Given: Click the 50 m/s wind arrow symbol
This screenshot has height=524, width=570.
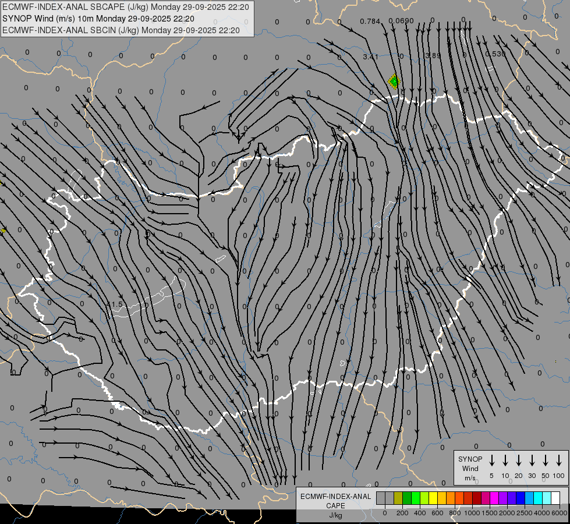Looking at the screenshot, I should click(546, 461).
